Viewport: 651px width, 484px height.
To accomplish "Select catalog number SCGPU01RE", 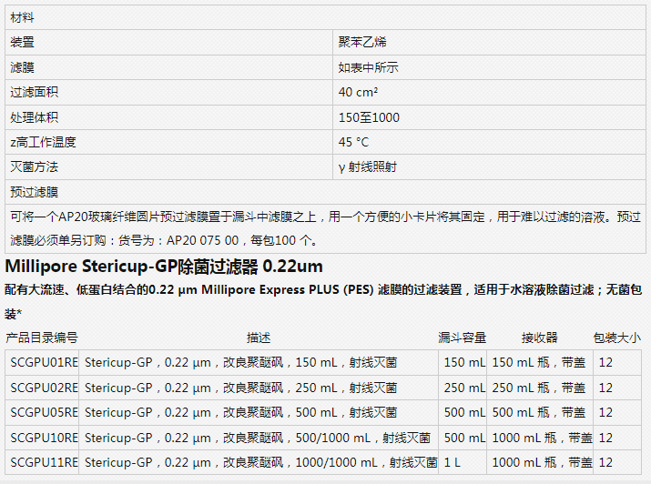I will pyautogui.click(x=42, y=362).
